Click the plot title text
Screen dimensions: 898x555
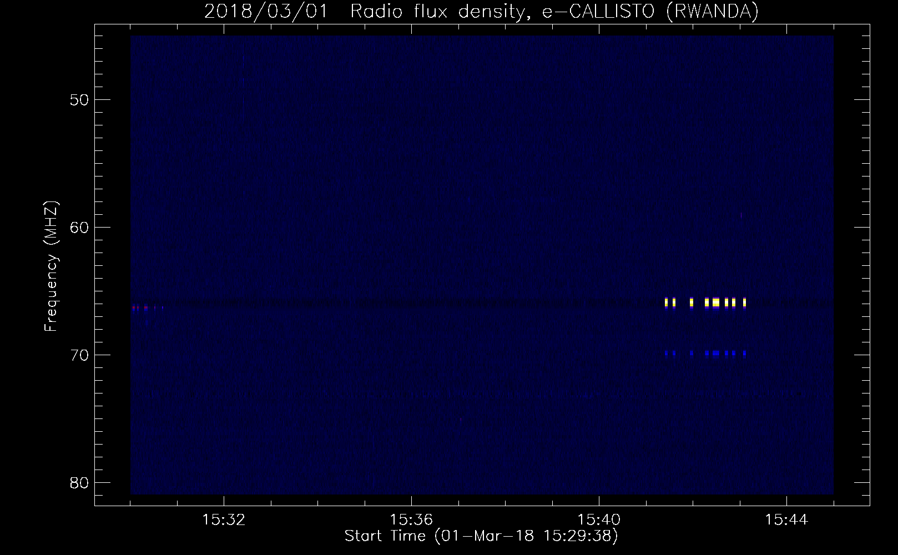481,11
